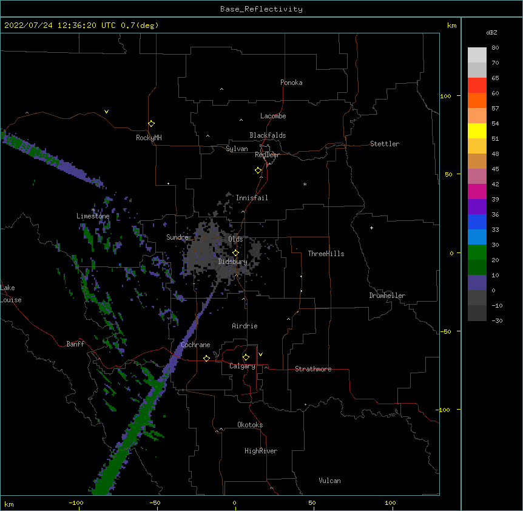Click the RockyMH label

coord(149,138)
